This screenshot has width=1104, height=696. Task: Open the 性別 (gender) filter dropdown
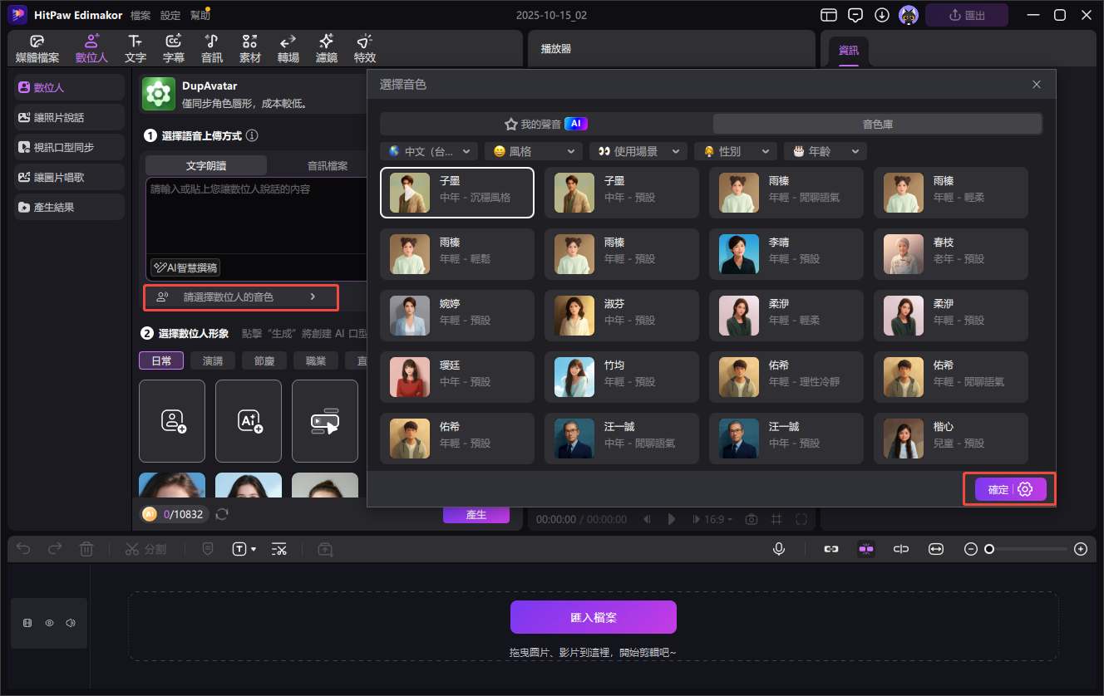pyautogui.click(x=737, y=151)
